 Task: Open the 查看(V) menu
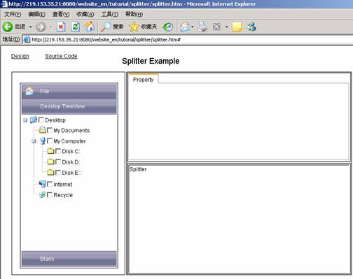coord(61,14)
